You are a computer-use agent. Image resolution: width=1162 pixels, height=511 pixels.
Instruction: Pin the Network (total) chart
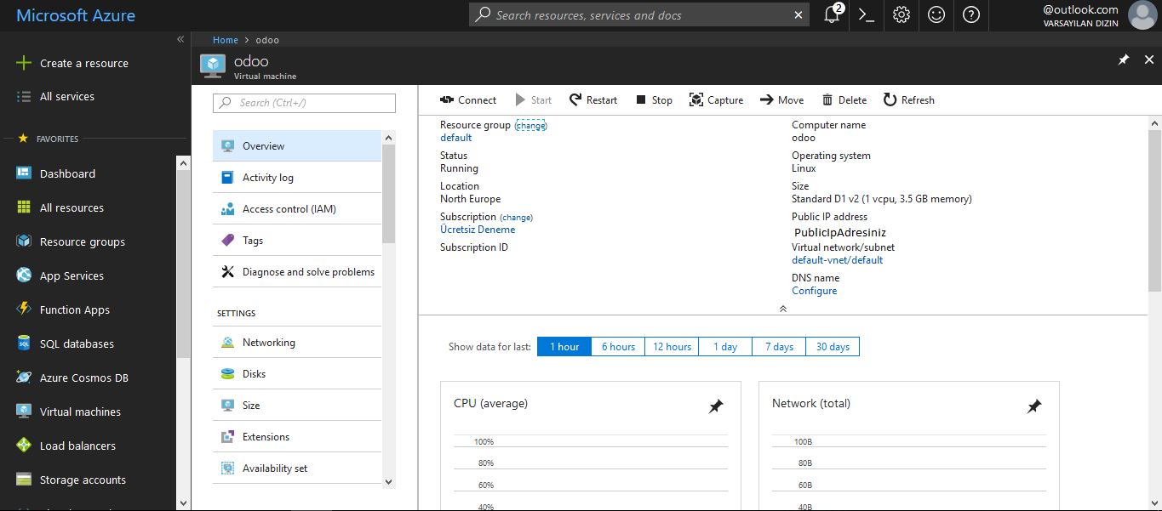pyautogui.click(x=1034, y=406)
